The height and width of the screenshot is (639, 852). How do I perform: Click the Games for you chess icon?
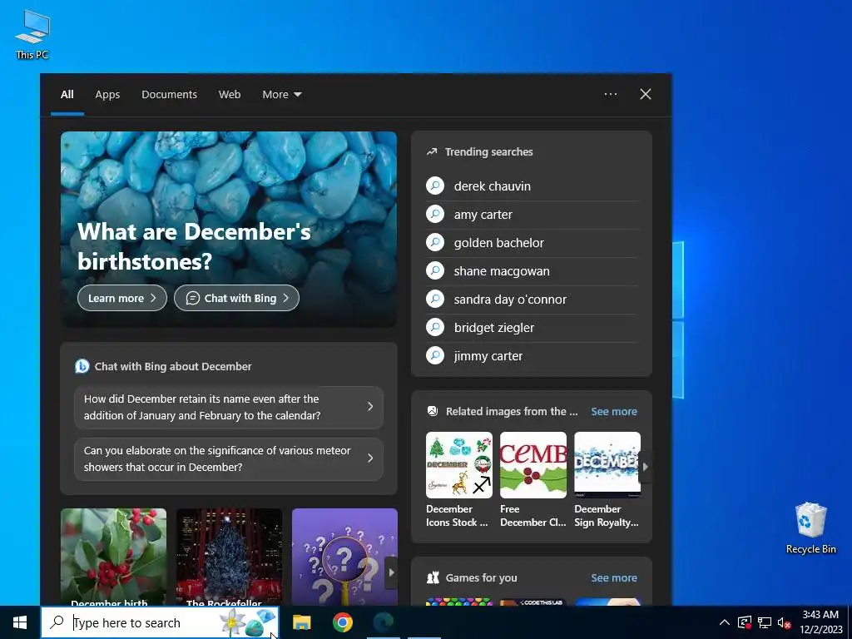coord(433,577)
